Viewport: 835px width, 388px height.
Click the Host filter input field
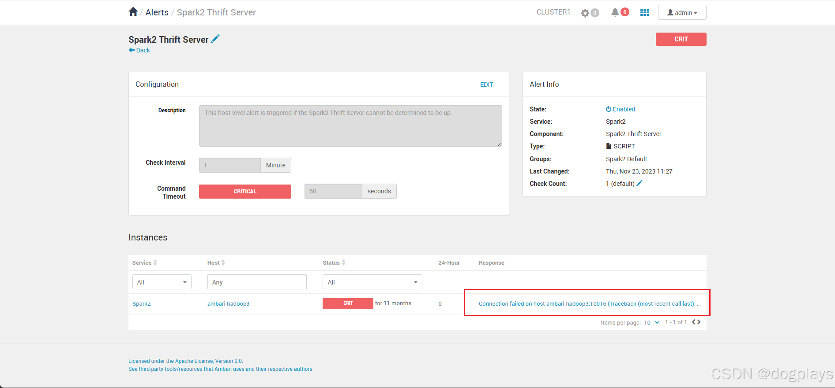[x=257, y=282]
